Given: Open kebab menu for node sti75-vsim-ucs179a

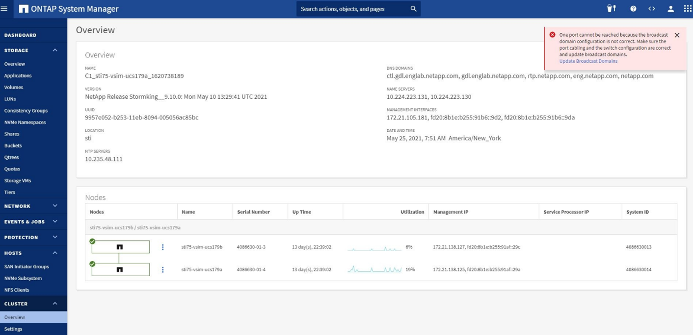Looking at the screenshot, I should click(x=162, y=270).
